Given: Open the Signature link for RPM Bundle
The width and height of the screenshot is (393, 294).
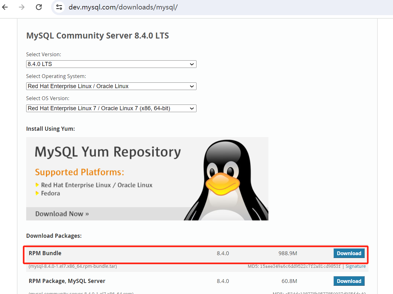Looking at the screenshot, I should (356, 266).
